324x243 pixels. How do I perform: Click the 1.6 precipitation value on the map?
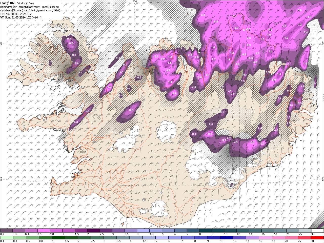213,47
